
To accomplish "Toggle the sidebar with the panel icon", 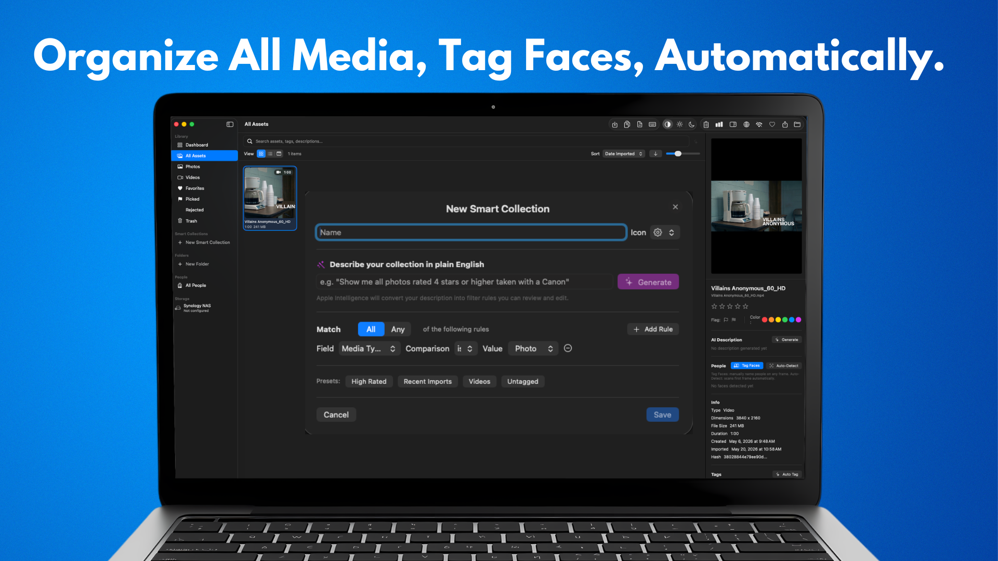I will 230,125.
